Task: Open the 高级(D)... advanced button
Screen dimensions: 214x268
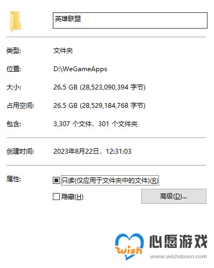Action: click(x=174, y=196)
